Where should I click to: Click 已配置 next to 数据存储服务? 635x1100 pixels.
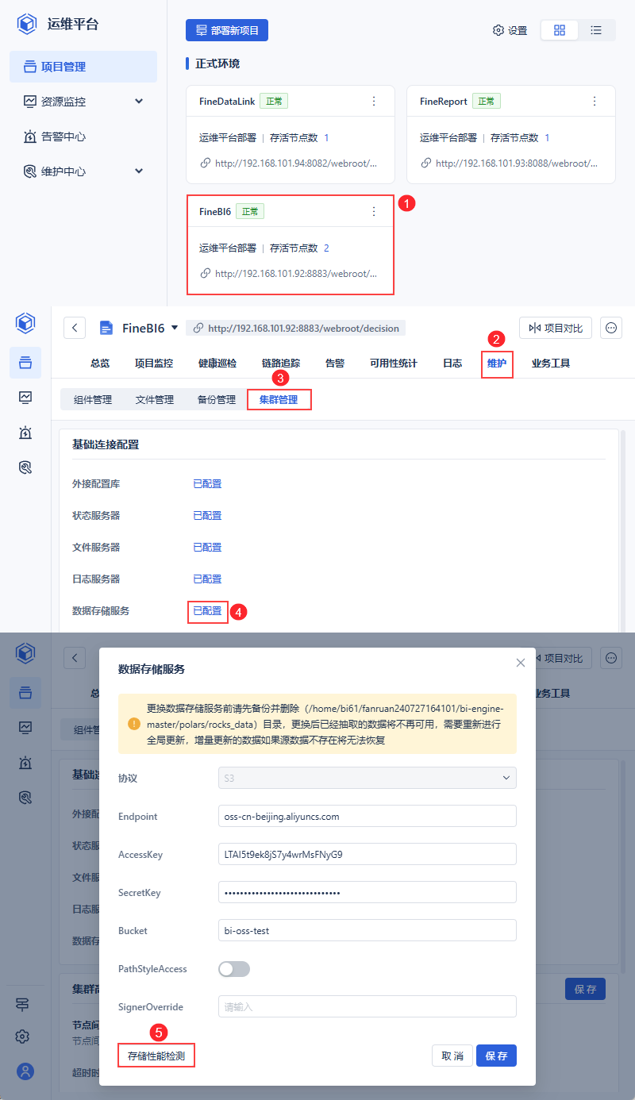(x=207, y=611)
